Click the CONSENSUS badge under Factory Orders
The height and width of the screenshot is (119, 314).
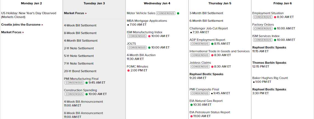(x=263, y=28)
